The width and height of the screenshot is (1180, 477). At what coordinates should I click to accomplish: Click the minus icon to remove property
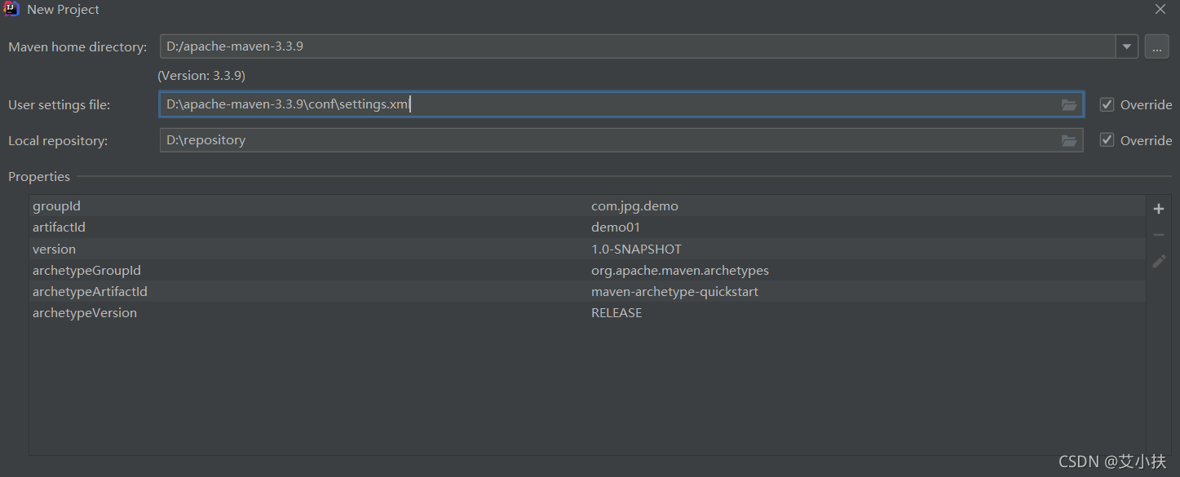tap(1159, 235)
